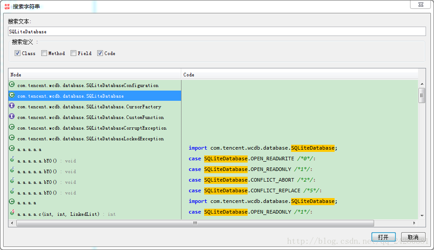Click the 打开 (Open) button
The height and width of the screenshot is (250, 434).
pyautogui.click(x=383, y=237)
